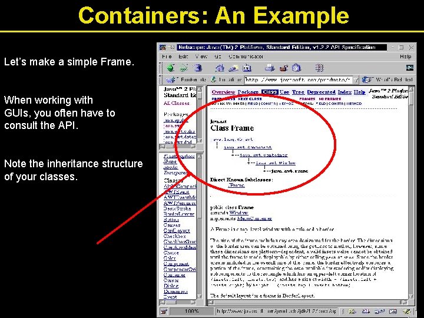Image resolution: width=424 pixels, height=318 pixels.
Task: Click the security lock icon in status bar
Action: click(x=164, y=312)
